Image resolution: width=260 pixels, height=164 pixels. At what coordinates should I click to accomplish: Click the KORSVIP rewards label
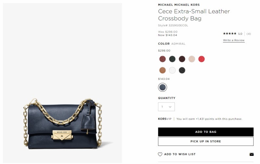click(165, 119)
